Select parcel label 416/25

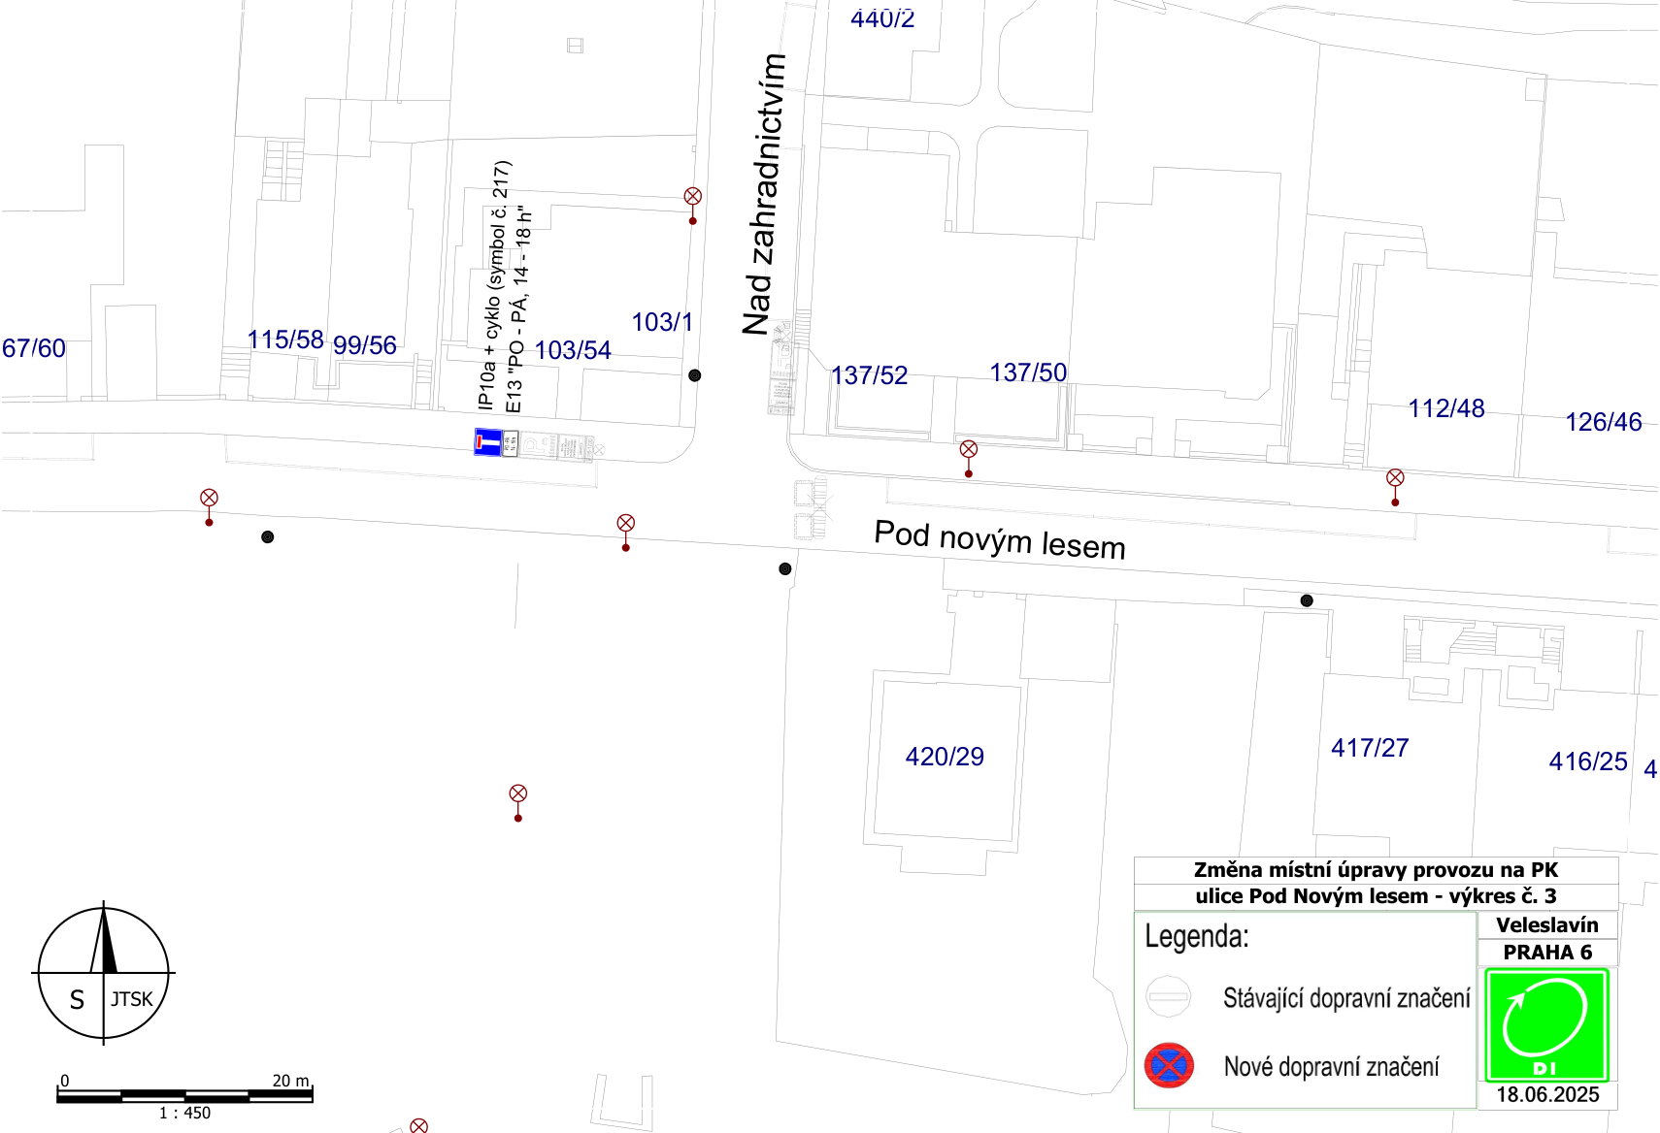click(x=1588, y=761)
